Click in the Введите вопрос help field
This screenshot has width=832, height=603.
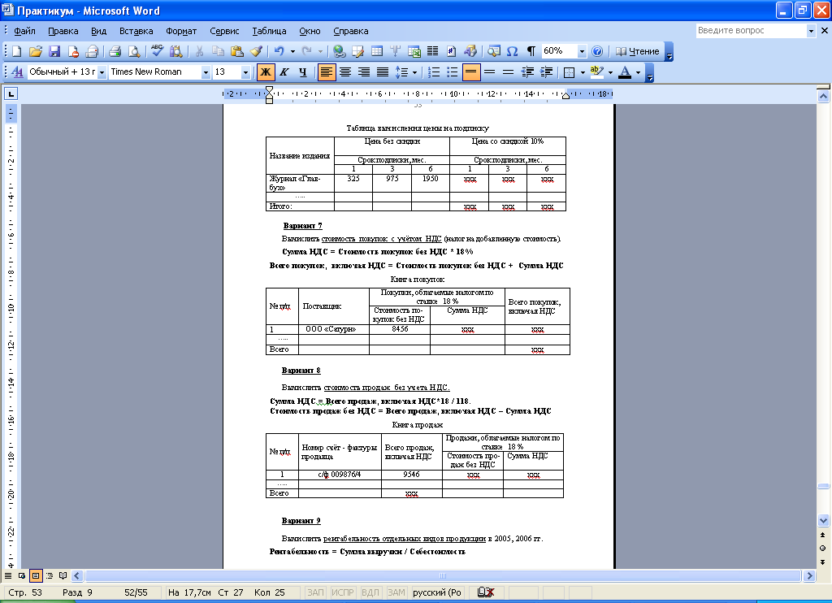(751, 31)
